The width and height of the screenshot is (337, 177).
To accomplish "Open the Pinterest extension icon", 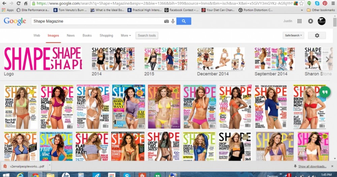I will point(325,3).
